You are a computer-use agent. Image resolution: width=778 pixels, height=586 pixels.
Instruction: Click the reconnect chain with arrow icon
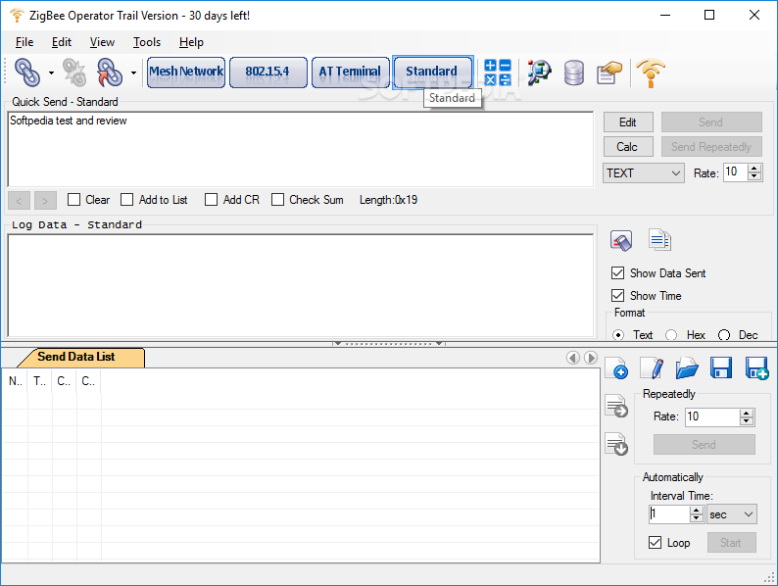pos(110,73)
